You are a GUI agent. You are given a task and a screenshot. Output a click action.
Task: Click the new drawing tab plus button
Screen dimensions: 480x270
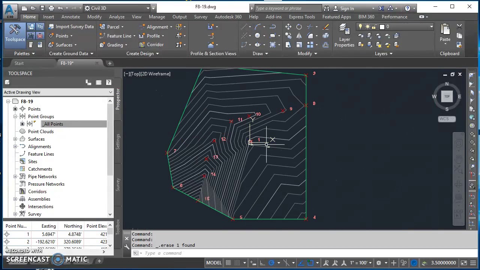click(x=110, y=63)
